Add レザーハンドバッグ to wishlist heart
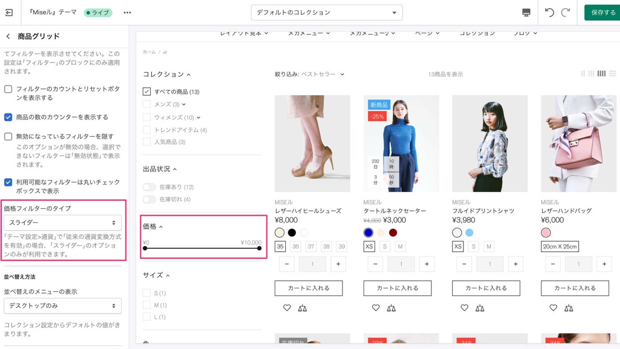620x349 pixels. point(553,308)
